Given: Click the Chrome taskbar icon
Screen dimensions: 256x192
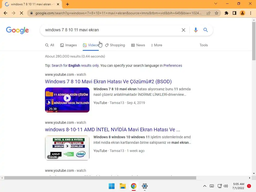Looking at the screenshot, I should 133,186.
